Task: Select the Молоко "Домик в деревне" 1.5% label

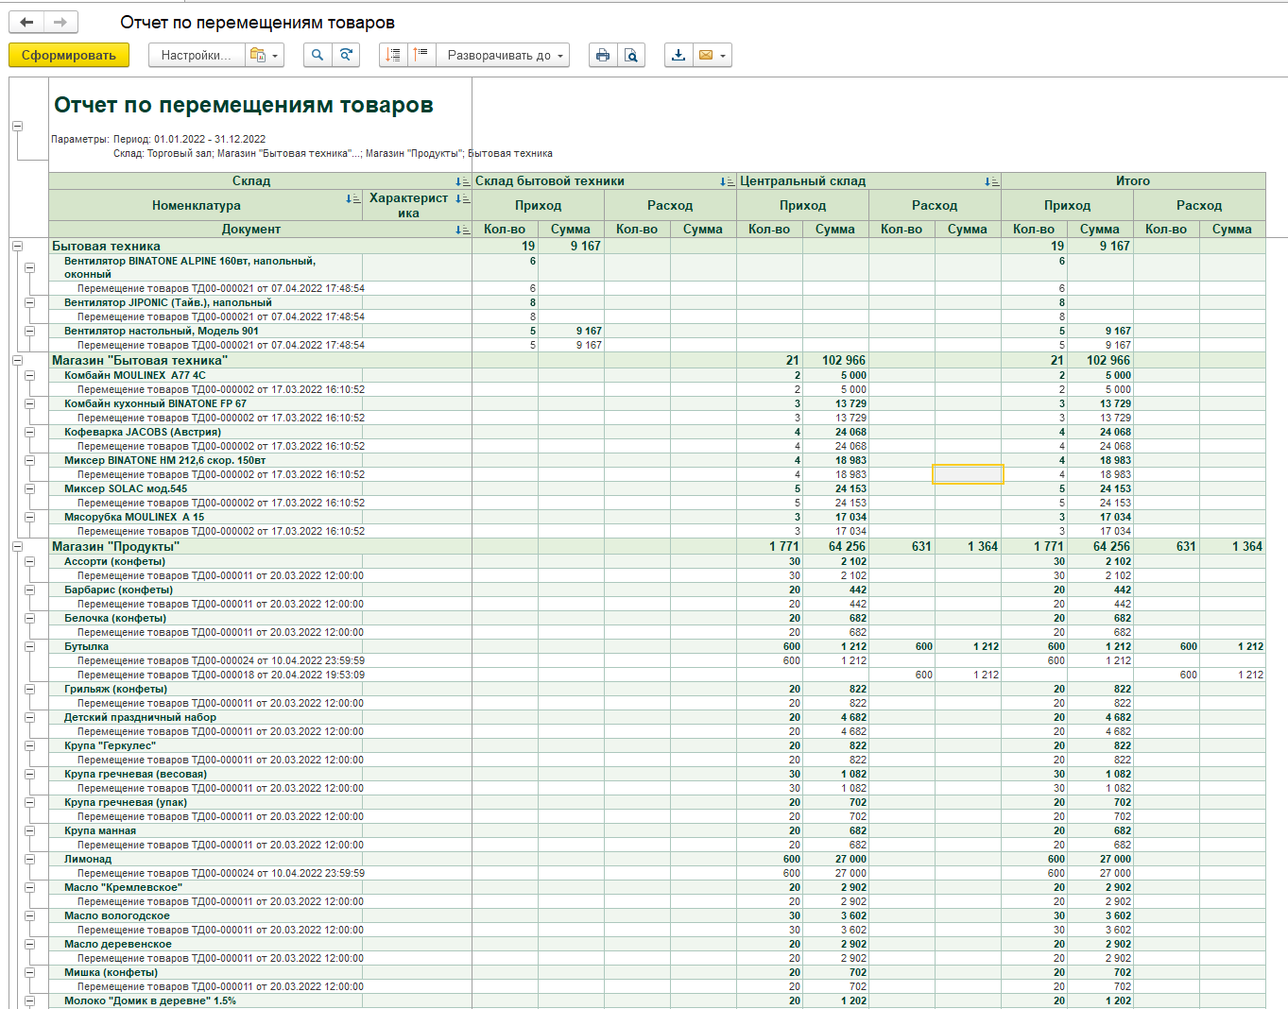Action: (150, 1000)
